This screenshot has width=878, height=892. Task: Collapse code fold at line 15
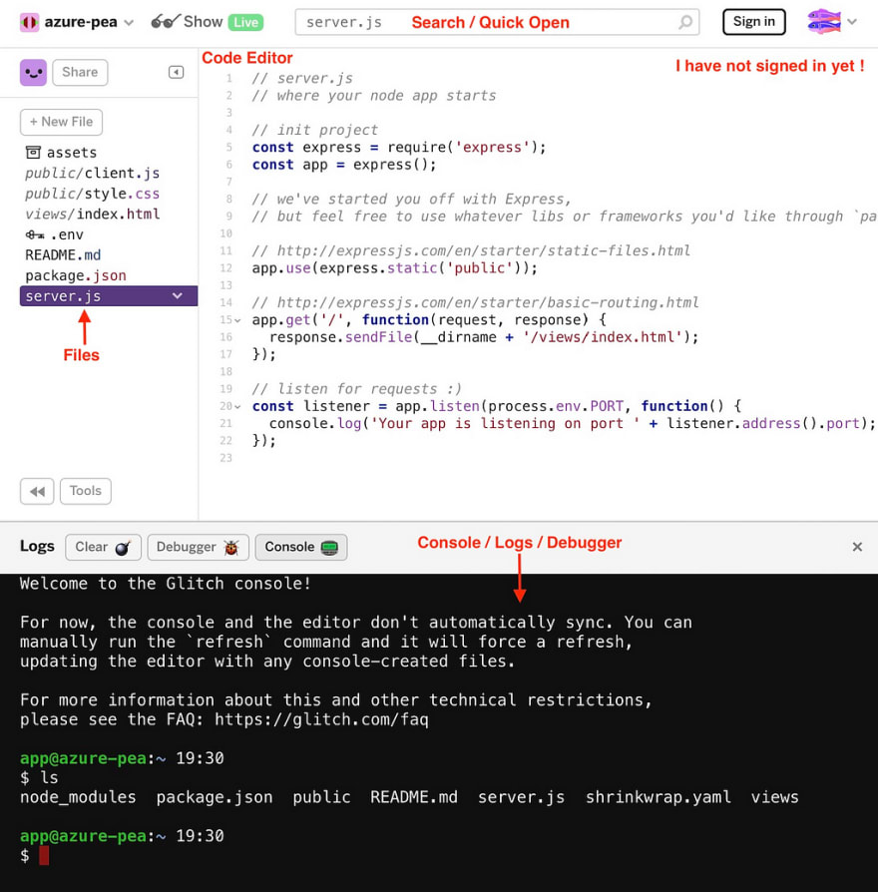237,321
